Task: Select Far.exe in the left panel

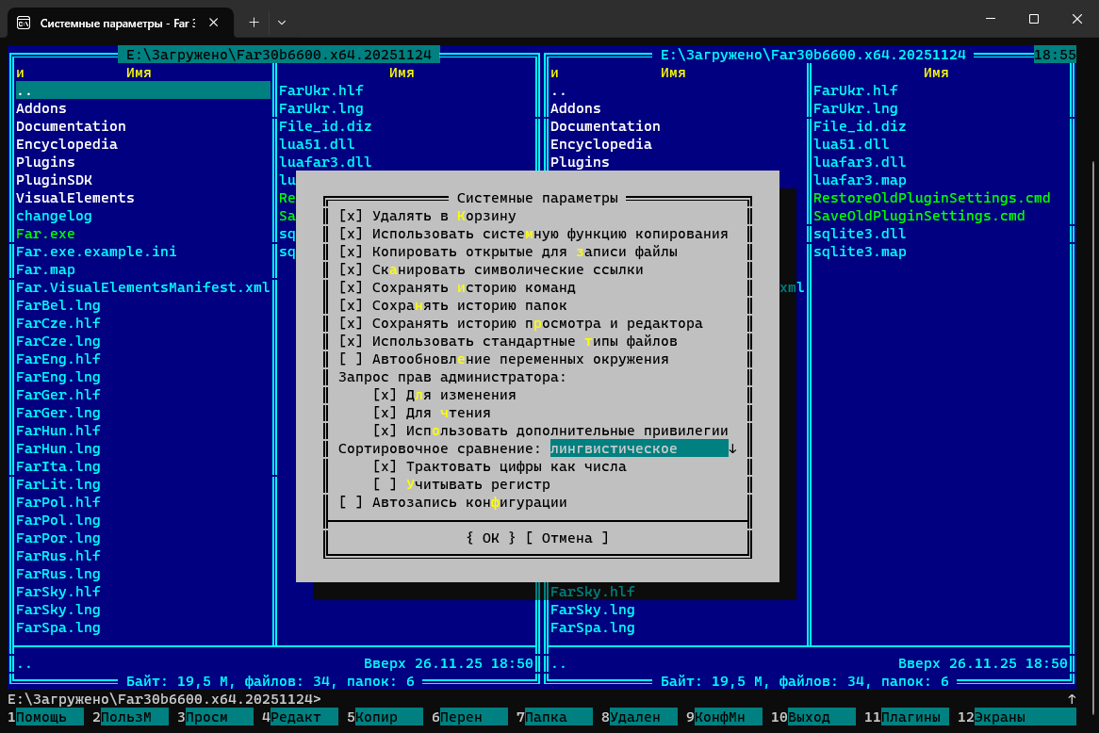Action: pyautogui.click(x=45, y=234)
